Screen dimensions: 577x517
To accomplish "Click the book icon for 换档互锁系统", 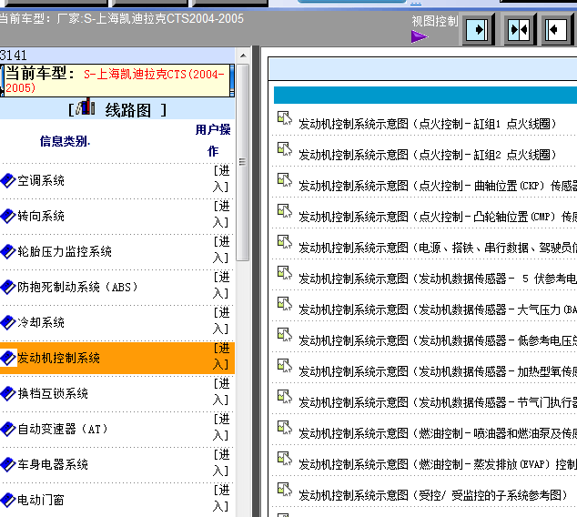I will pyautogui.click(x=7, y=393).
